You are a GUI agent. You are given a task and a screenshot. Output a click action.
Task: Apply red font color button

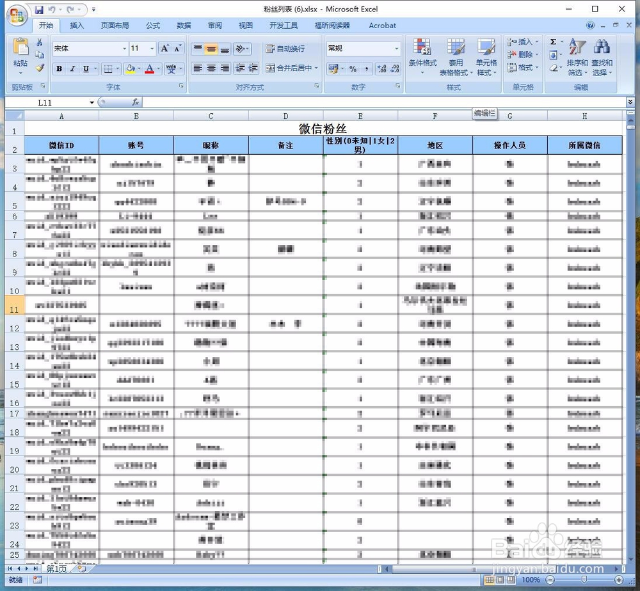click(150, 68)
